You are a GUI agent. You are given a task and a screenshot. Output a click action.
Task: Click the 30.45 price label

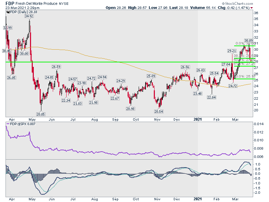(x=7, y=51)
